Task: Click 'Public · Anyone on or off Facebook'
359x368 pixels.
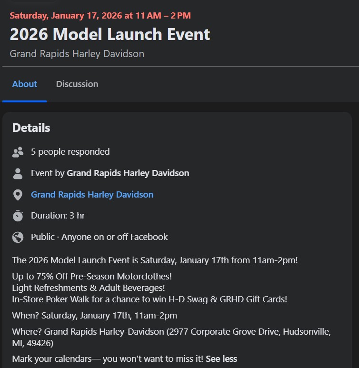Action: tap(99, 237)
